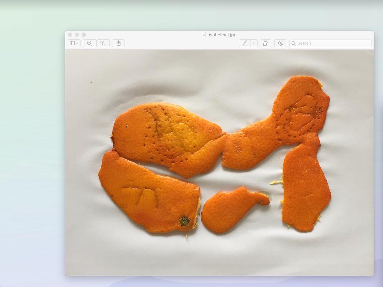The height and width of the screenshot is (287, 383).
Task: Click the Zoom Out magnifier icon
Action: 90,43
